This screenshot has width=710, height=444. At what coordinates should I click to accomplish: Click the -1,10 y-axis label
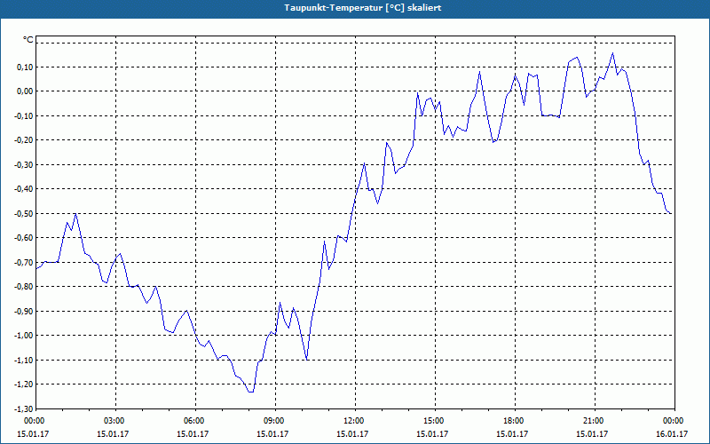(x=24, y=361)
